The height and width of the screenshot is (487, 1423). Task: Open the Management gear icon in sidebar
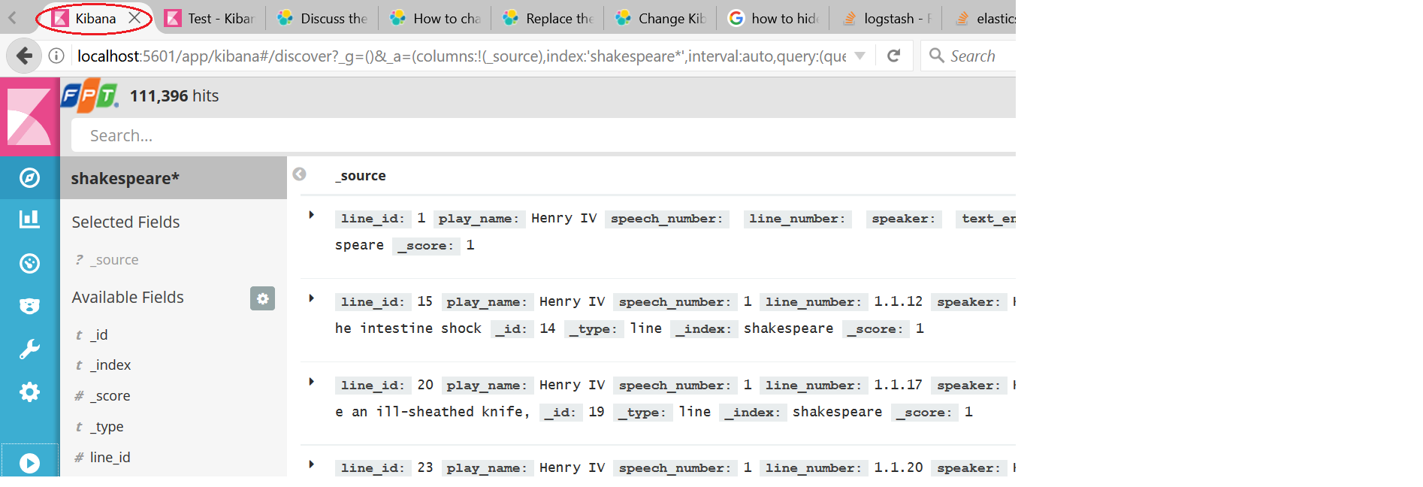coord(29,392)
